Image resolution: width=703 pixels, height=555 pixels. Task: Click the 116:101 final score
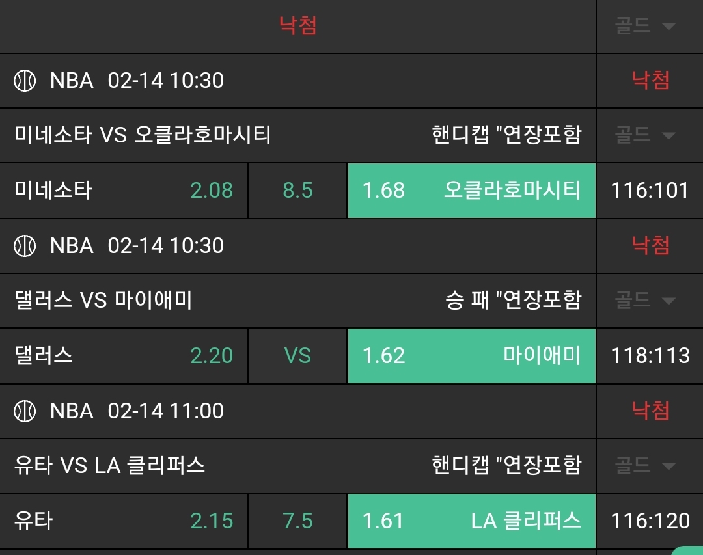click(x=650, y=191)
